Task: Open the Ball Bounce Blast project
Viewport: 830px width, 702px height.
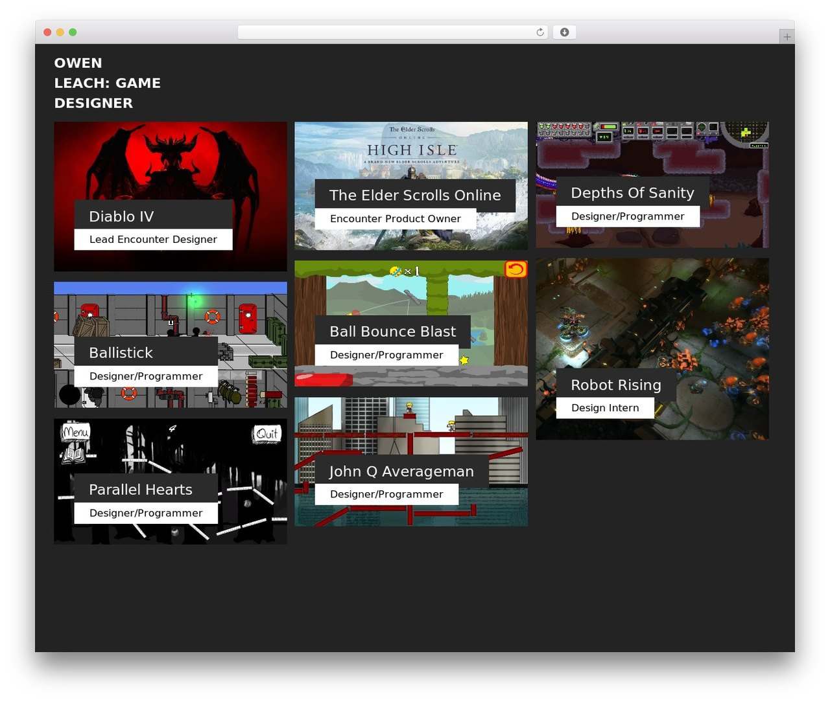Action: 393,331
